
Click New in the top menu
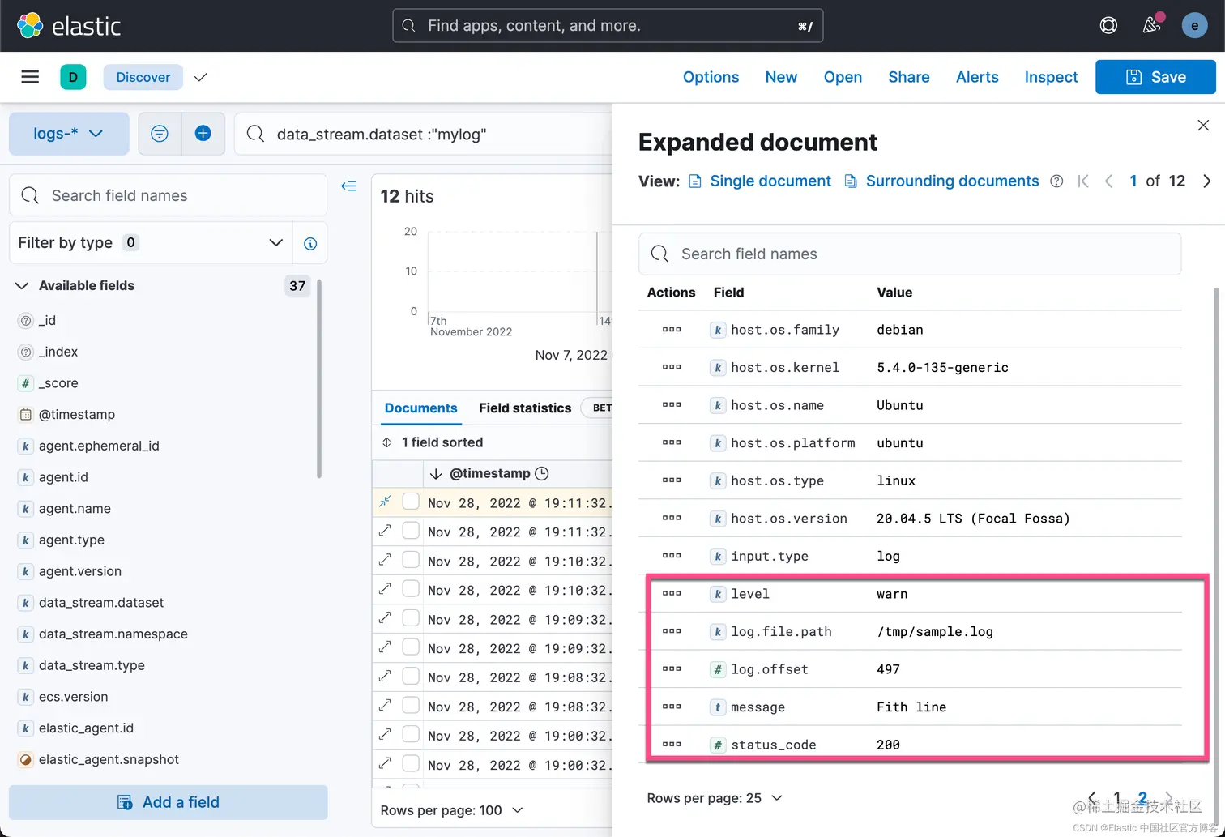point(781,77)
